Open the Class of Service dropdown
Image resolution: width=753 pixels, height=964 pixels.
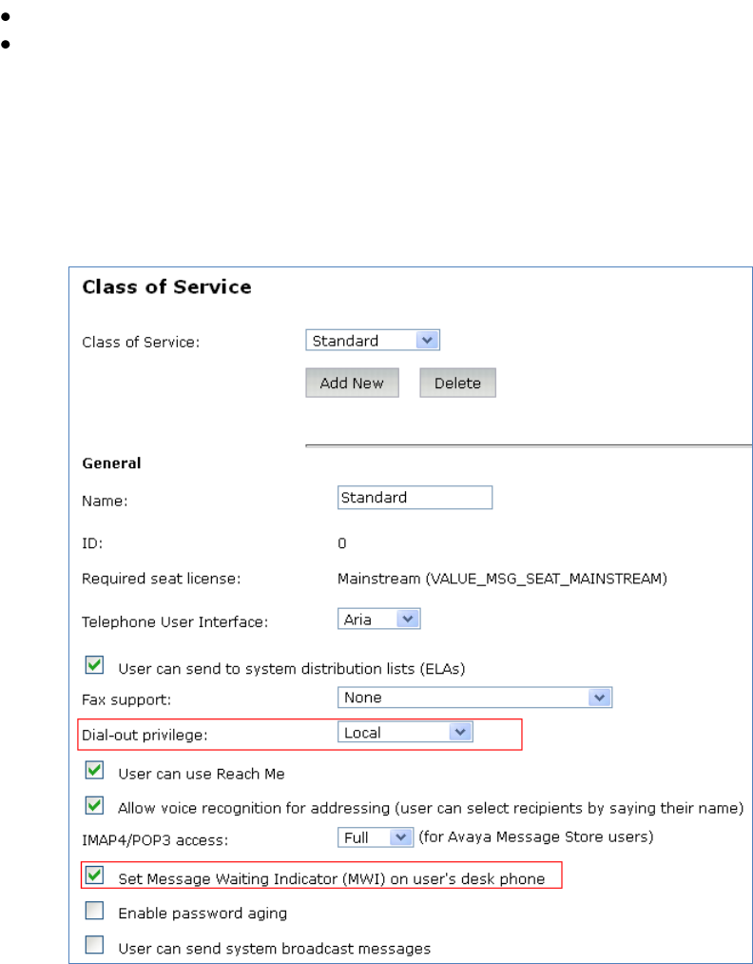click(x=372, y=341)
